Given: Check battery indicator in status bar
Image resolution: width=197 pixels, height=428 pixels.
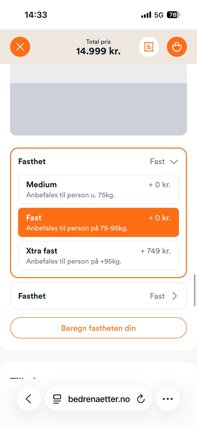Looking at the screenshot, I should pos(173,15).
